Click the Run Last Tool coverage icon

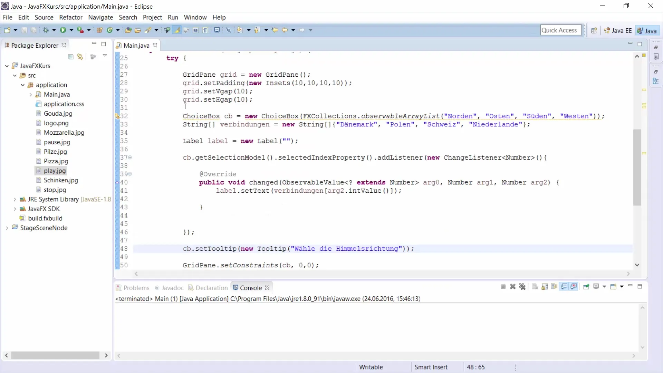(x=80, y=30)
